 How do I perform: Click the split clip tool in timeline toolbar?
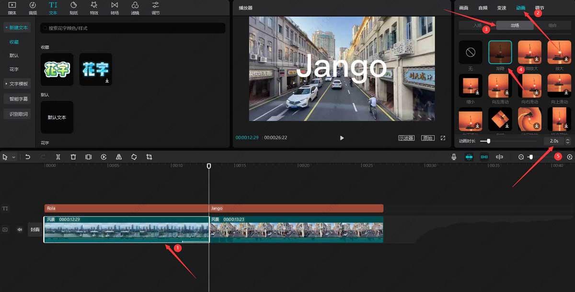58,157
